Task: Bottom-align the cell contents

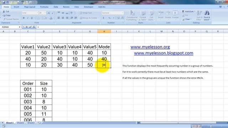Action: click(x=67, y=13)
